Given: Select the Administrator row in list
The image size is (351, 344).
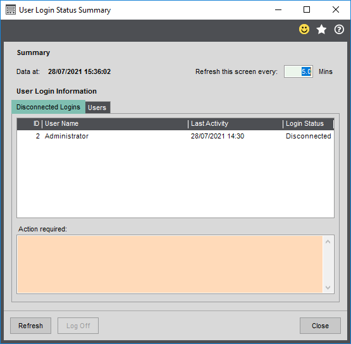Looking at the screenshot, I should click(x=176, y=136).
